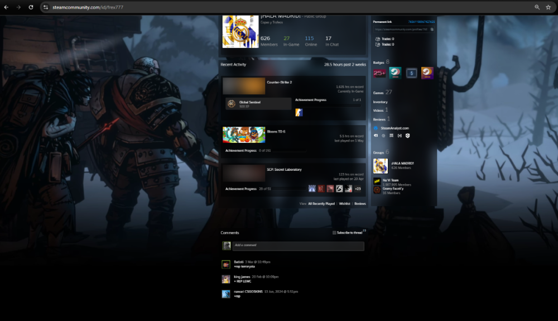Open the 7656119... SteamID link
The height and width of the screenshot is (321, 558).
tap(421, 22)
